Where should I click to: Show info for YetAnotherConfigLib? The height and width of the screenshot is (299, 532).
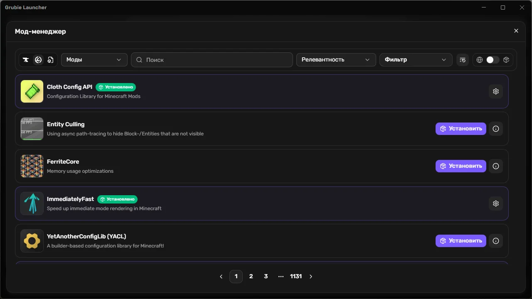[x=496, y=241]
